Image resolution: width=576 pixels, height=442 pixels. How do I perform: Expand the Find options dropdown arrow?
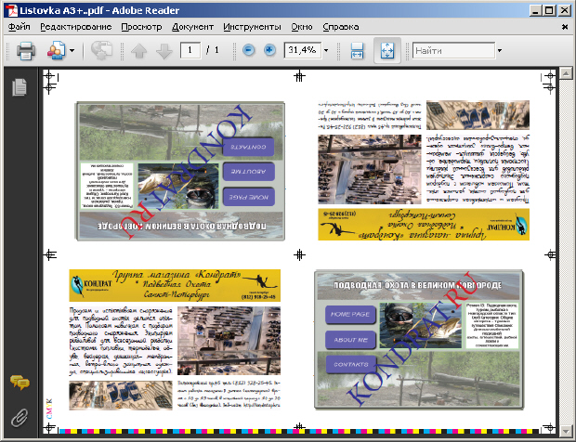(499, 50)
